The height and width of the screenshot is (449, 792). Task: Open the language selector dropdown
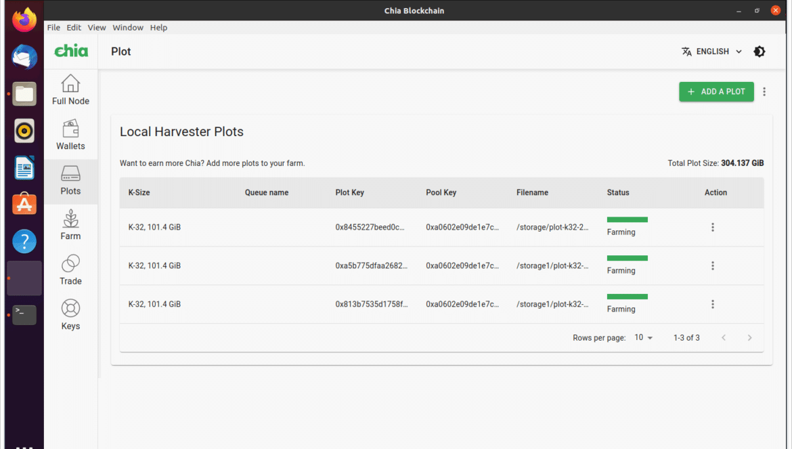coord(711,51)
